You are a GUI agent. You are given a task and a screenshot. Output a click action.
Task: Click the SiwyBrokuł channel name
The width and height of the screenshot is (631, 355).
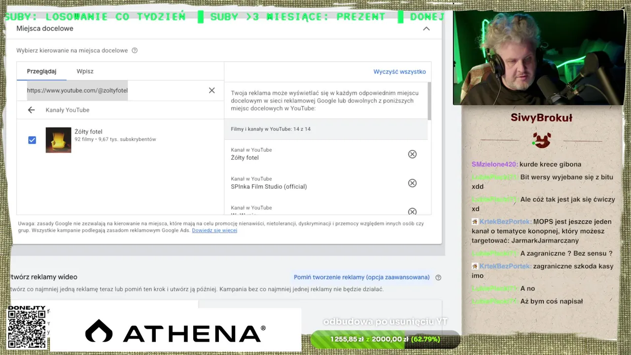point(541,117)
